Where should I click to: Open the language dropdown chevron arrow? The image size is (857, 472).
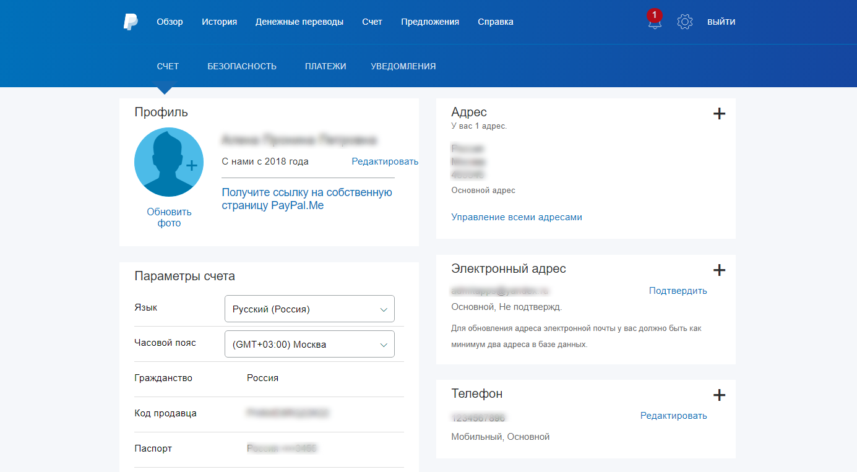[383, 309]
